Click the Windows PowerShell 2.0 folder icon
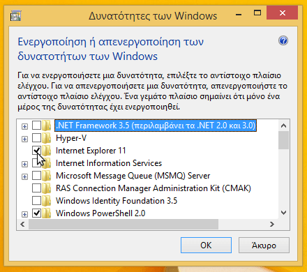Image resolution: width=307 pixels, height=272 pixels. 47,213
